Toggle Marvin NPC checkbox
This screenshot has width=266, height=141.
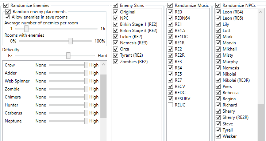click(218, 43)
